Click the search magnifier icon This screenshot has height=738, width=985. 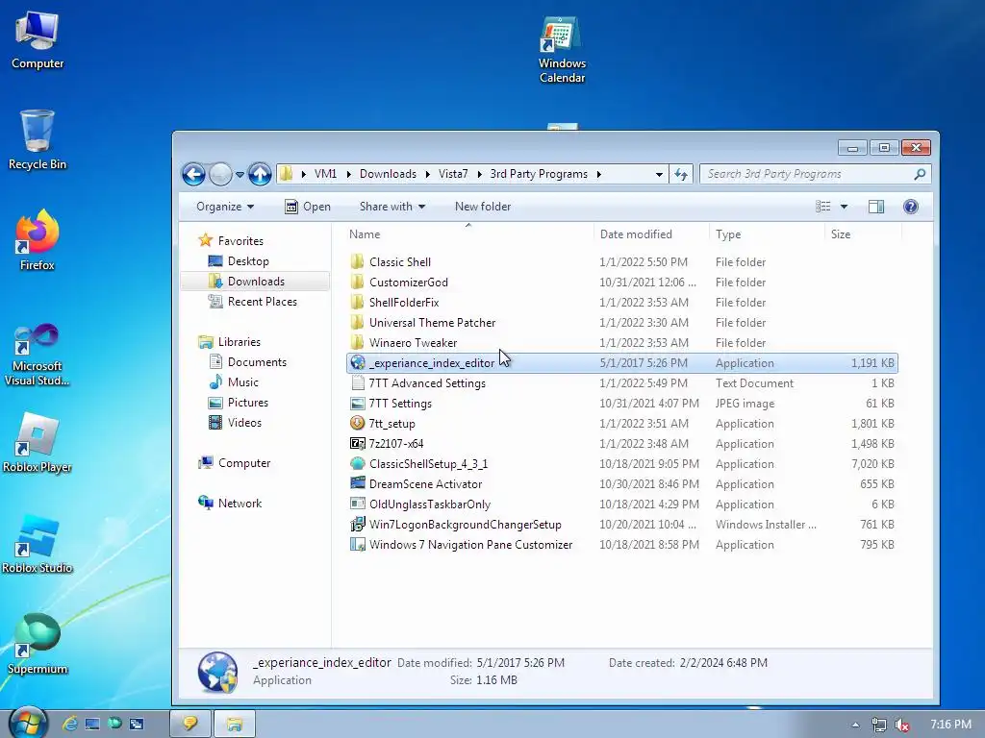pyautogui.click(x=920, y=174)
